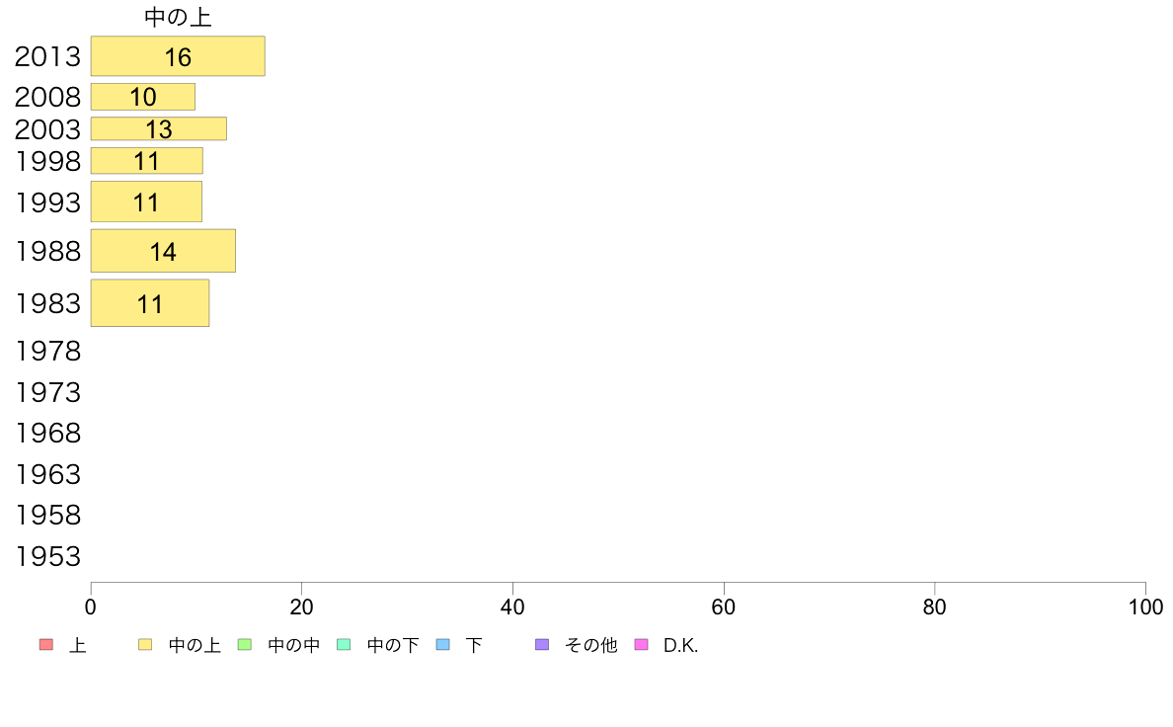This screenshot has height=727, width=1173.
Task: Click the blue 下 legend swatch
Action: pyautogui.click(x=443, y=645)
